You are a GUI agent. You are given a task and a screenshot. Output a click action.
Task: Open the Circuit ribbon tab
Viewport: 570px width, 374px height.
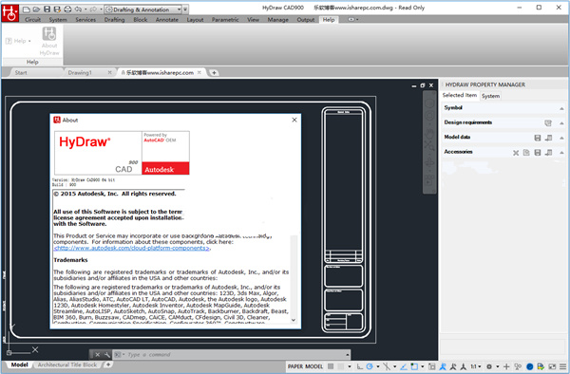coord(32,20)
